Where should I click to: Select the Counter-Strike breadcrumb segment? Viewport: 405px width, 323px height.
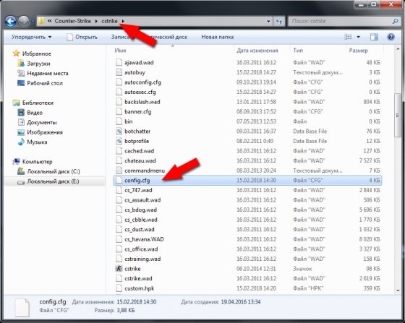coord(72,21)
